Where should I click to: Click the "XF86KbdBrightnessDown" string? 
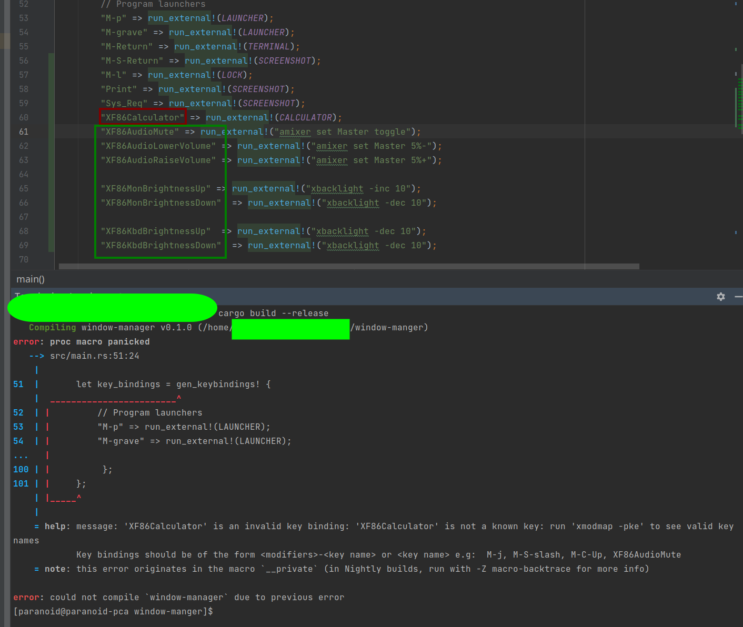coord(161,246)
